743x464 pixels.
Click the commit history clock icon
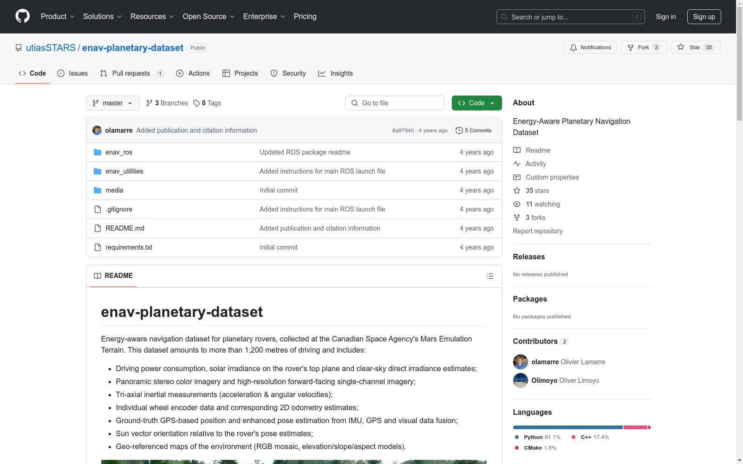pos(459,130)
